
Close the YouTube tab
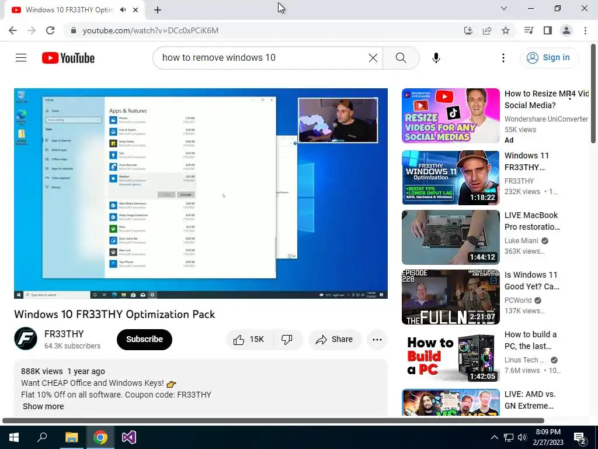point(135,10)
